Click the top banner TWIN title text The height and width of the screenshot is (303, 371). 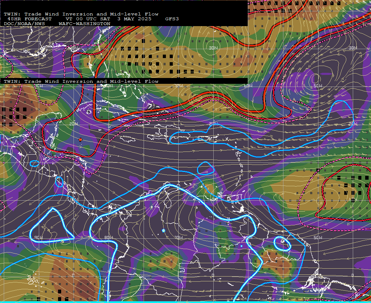pyautogui.click(x=81, y=14)
